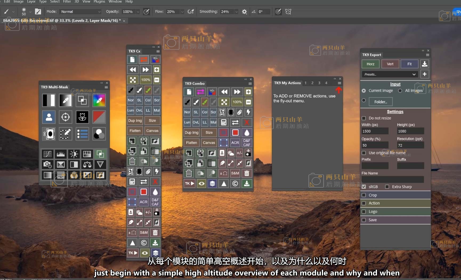Viewport: 461px width, 280px height.
Task: Click the lightning bolt icon in TK9 Combo
Action: [x=248, y=112]
